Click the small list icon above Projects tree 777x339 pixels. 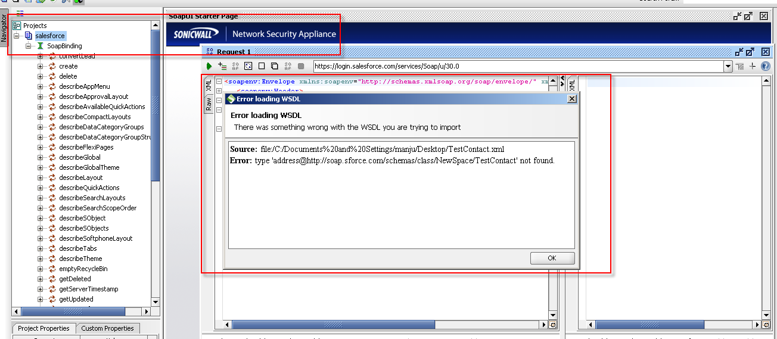pos(20,13)
